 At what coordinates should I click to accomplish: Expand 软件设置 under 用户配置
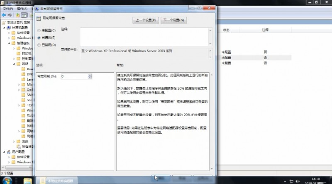pyautogui.click(x=9, y=157)
